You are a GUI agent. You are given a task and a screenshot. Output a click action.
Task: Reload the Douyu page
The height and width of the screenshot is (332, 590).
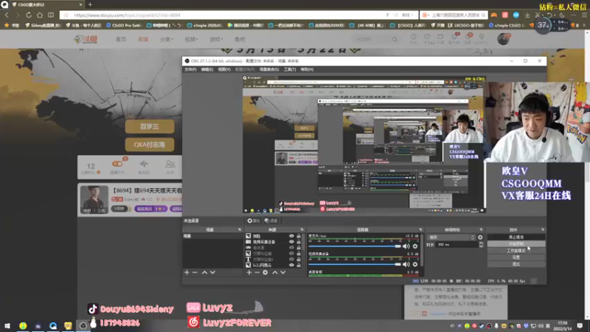(29, 15)
